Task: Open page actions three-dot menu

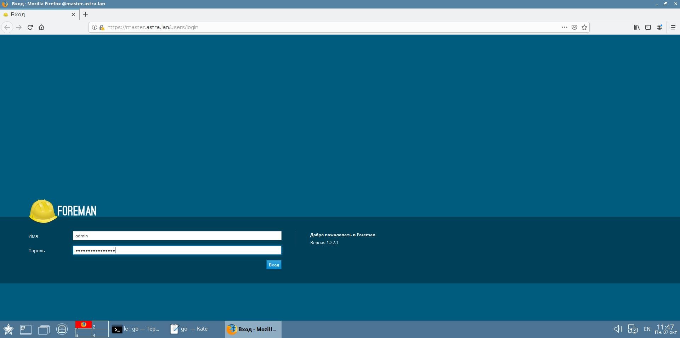Action: 564,27
